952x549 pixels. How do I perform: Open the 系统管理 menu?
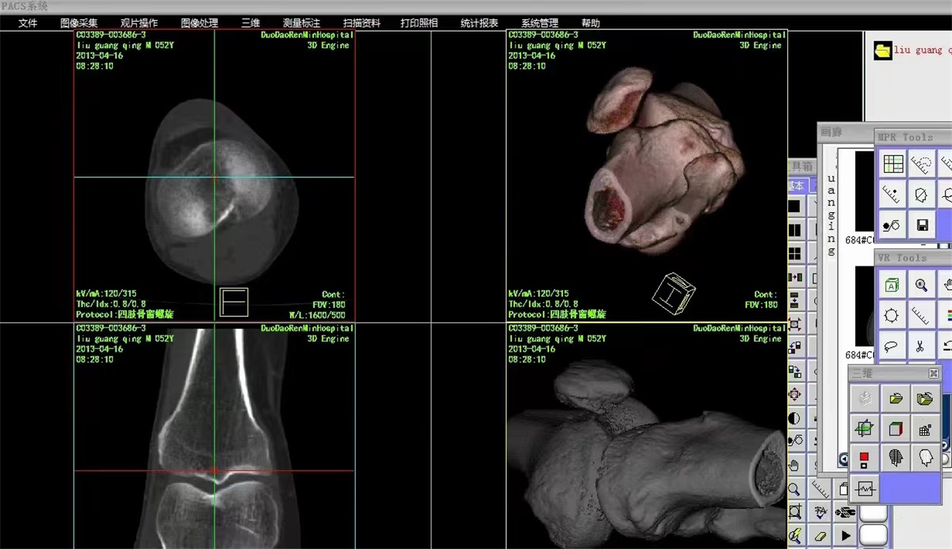point(540,23)
